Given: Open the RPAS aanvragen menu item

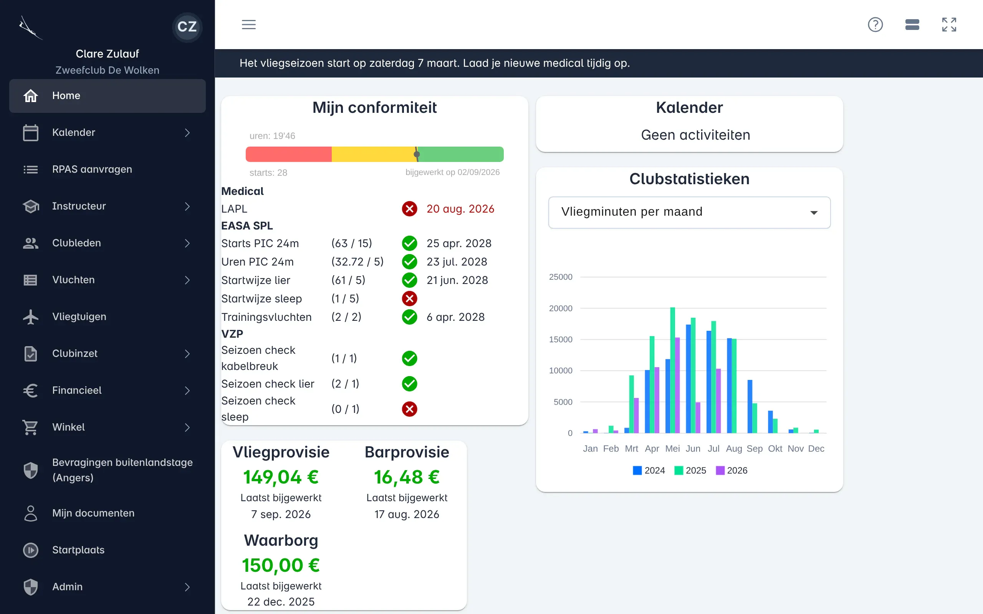Looking at the screenshot, I should (107, 169).
